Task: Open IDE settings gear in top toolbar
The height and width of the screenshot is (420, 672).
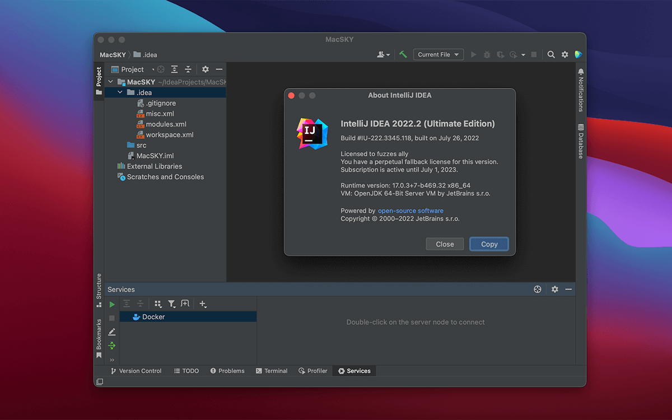Action: pos(565,54)
